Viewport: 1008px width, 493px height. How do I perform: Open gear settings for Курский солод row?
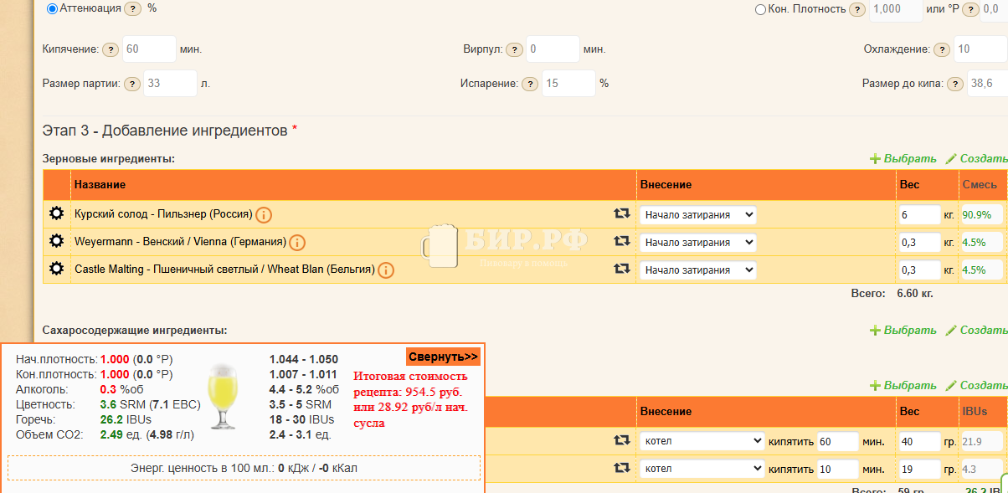coord(56,213)
